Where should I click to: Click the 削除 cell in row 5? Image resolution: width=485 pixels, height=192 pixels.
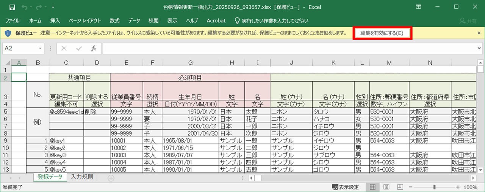point(97,111)
